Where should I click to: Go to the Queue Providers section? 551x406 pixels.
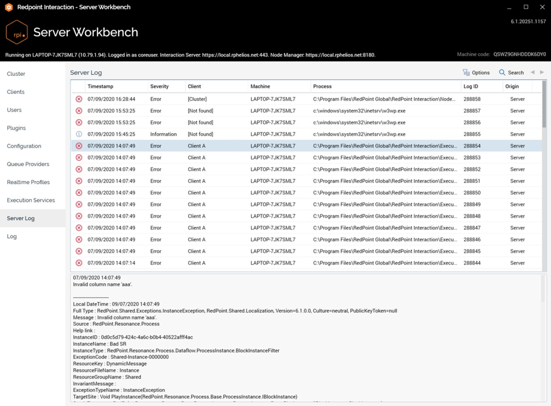point(28,165)
